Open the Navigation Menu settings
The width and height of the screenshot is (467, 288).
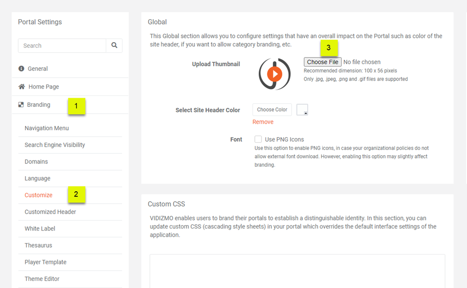point(46,128)
